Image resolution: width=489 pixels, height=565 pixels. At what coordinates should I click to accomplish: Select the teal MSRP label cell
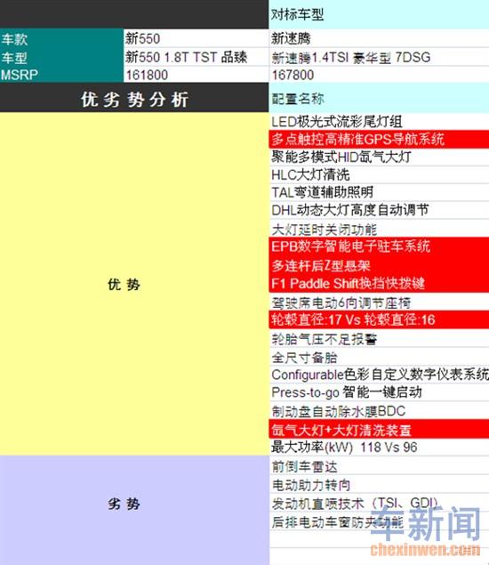tap(61, 75)
